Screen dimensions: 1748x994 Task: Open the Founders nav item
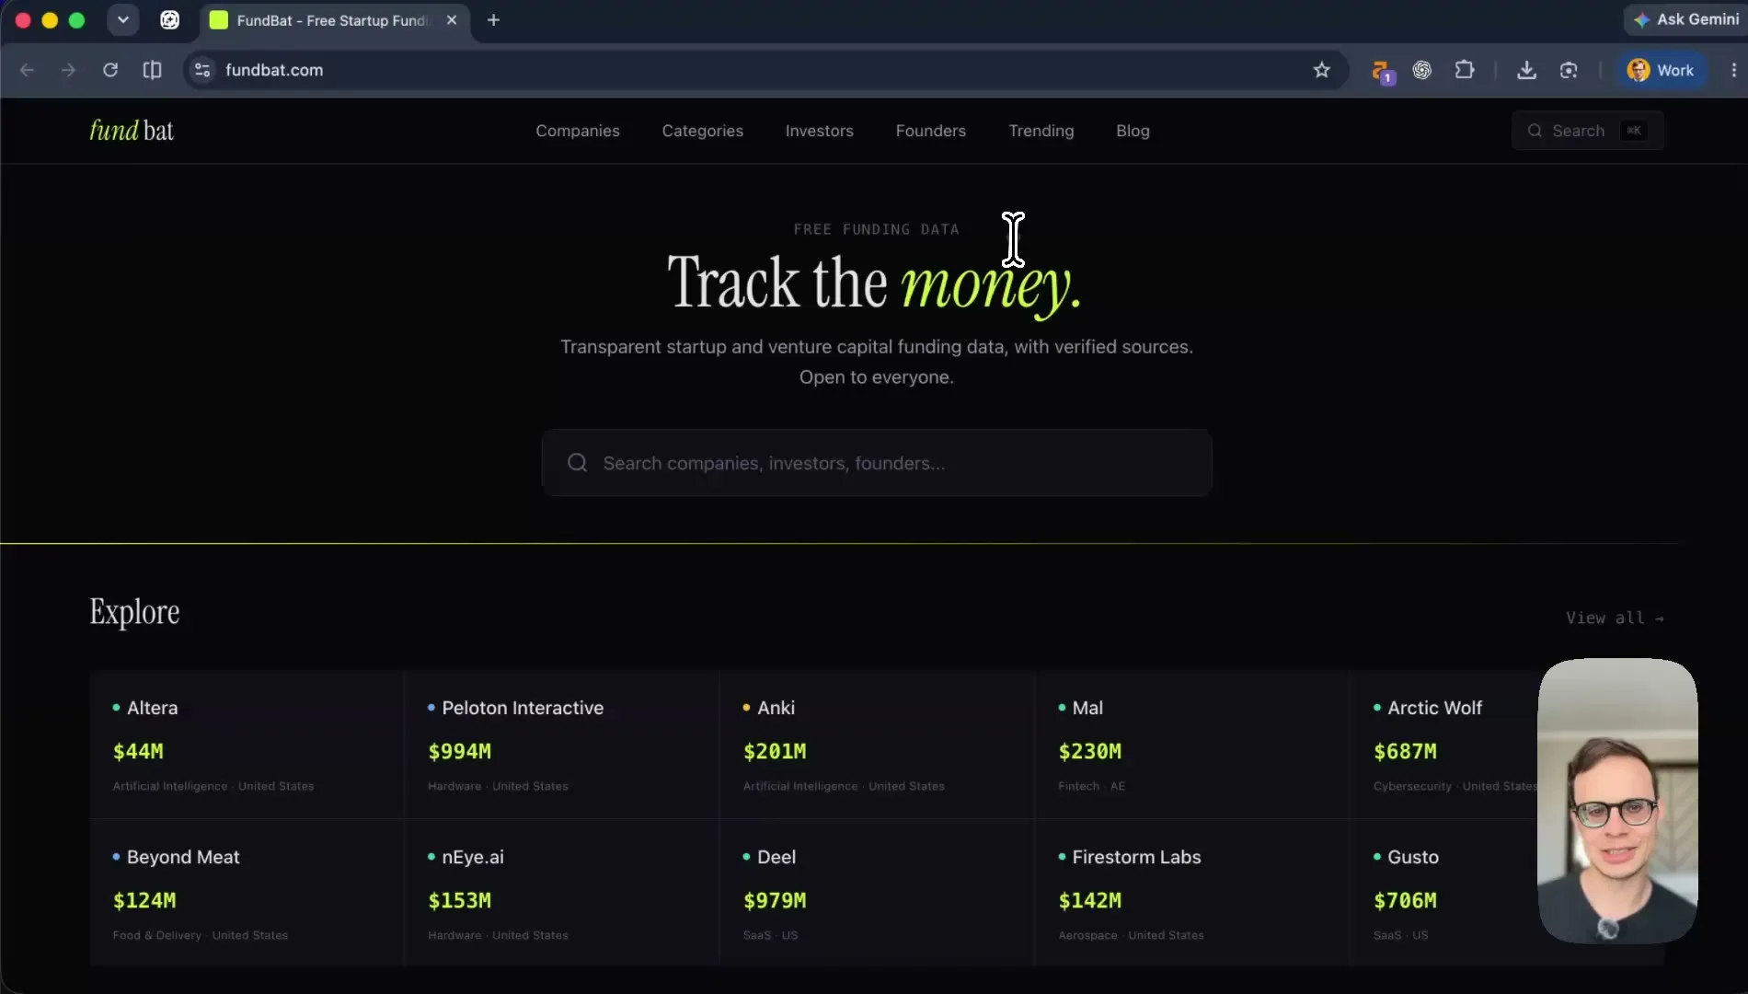(931, 131)
